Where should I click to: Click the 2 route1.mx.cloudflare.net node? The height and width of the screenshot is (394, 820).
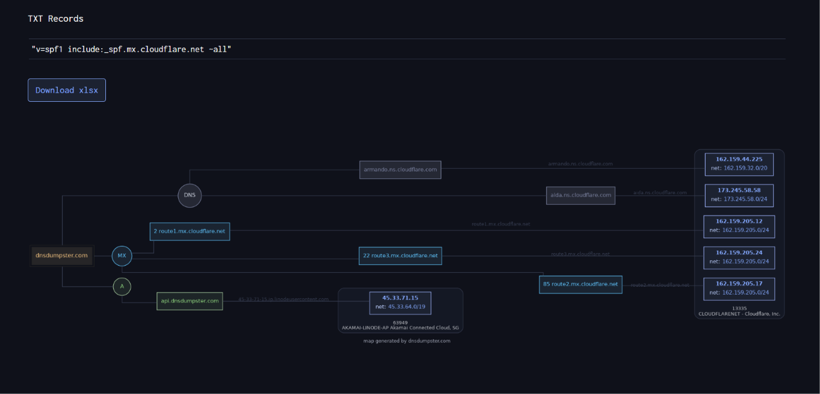pyautogui.click(x=190, y=231)
